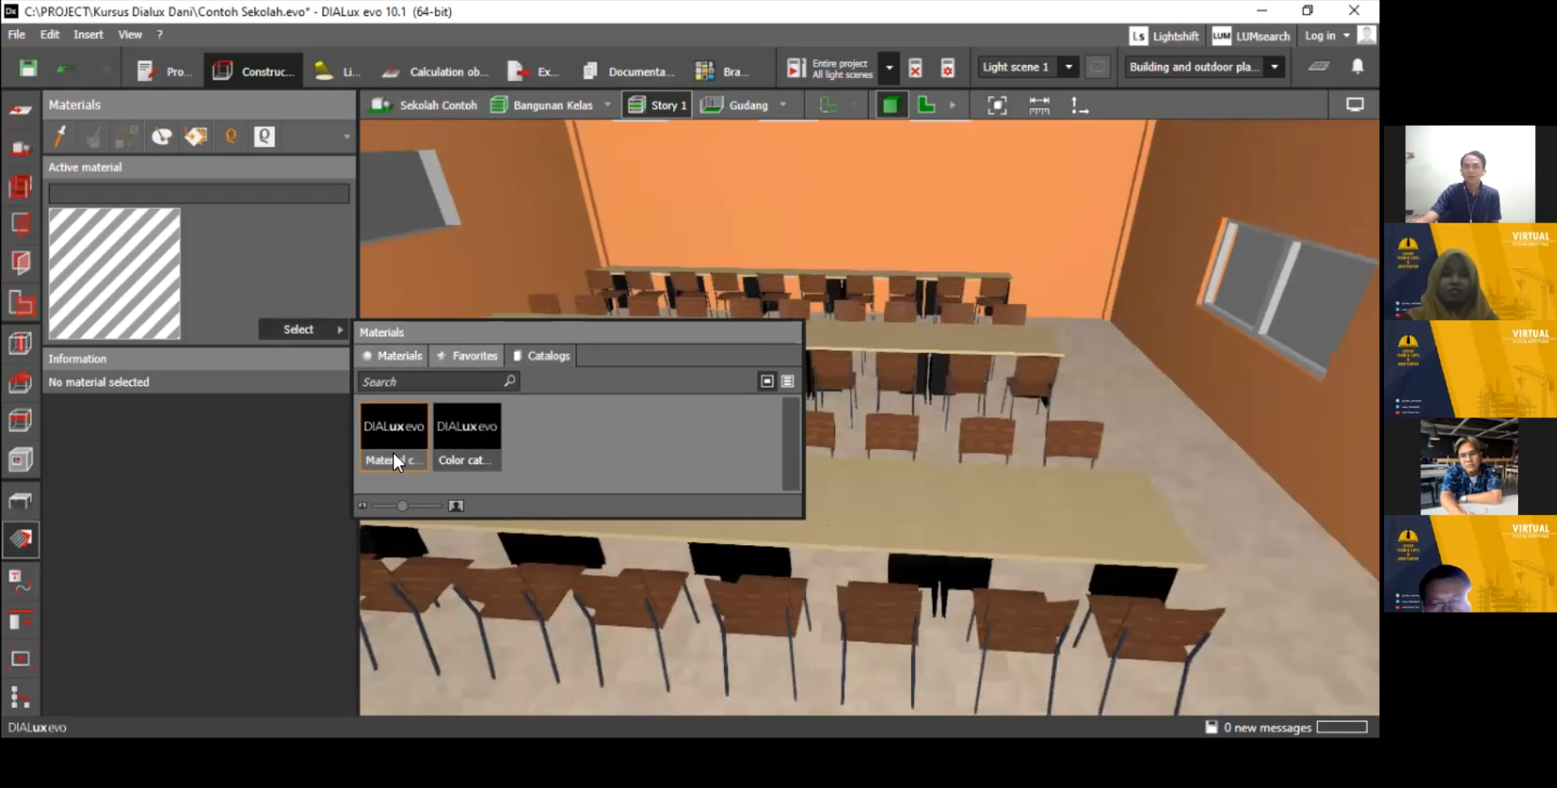Click the measure distance ruler icon
Viewport: 1557px width, 788px height.
coord(1039,106)
